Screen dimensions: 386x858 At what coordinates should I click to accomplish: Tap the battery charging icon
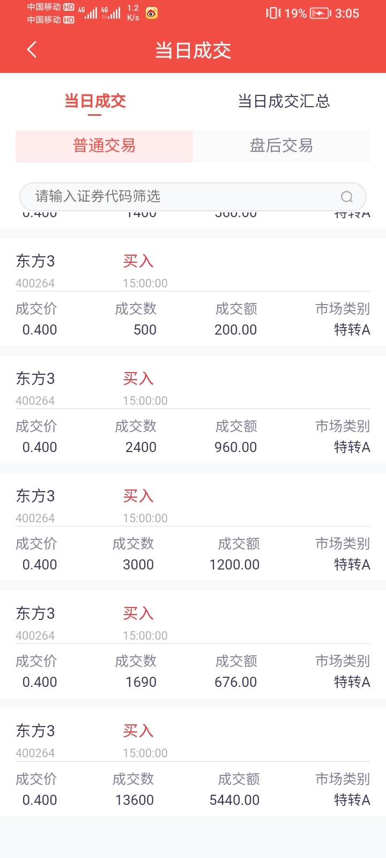coord(320,13)
